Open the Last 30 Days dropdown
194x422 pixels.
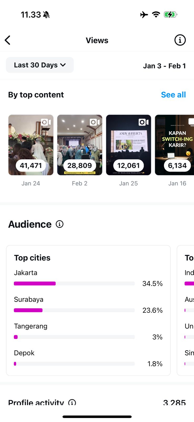pos(40,65)
